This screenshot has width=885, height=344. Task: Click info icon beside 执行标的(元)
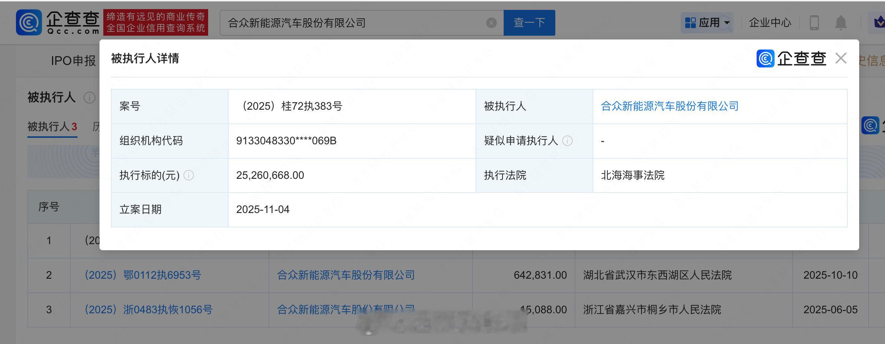coord(189,175)
